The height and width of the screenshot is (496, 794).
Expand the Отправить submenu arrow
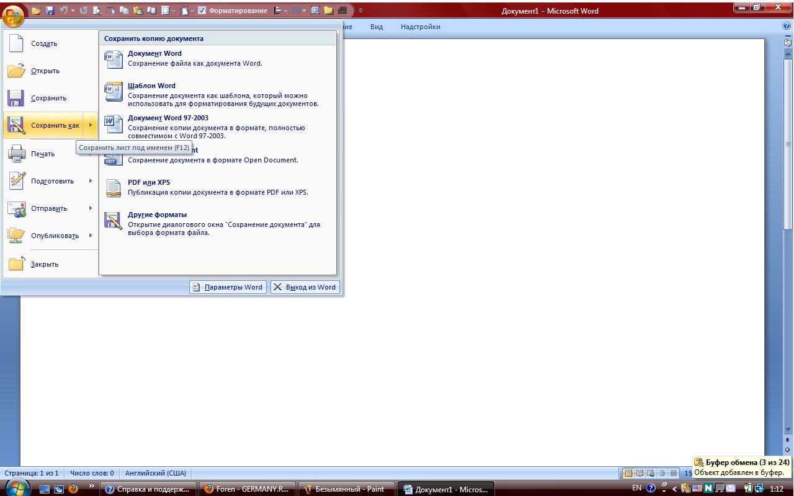pos(91,208)
